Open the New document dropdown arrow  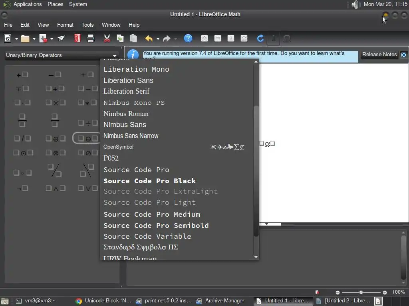pyautogui.click(x=16, y=39)
